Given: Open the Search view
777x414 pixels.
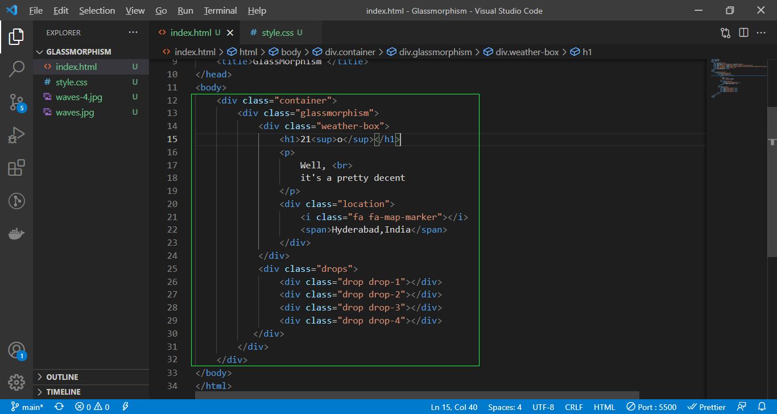Looking at the screenshot, I should coord(16,69).
